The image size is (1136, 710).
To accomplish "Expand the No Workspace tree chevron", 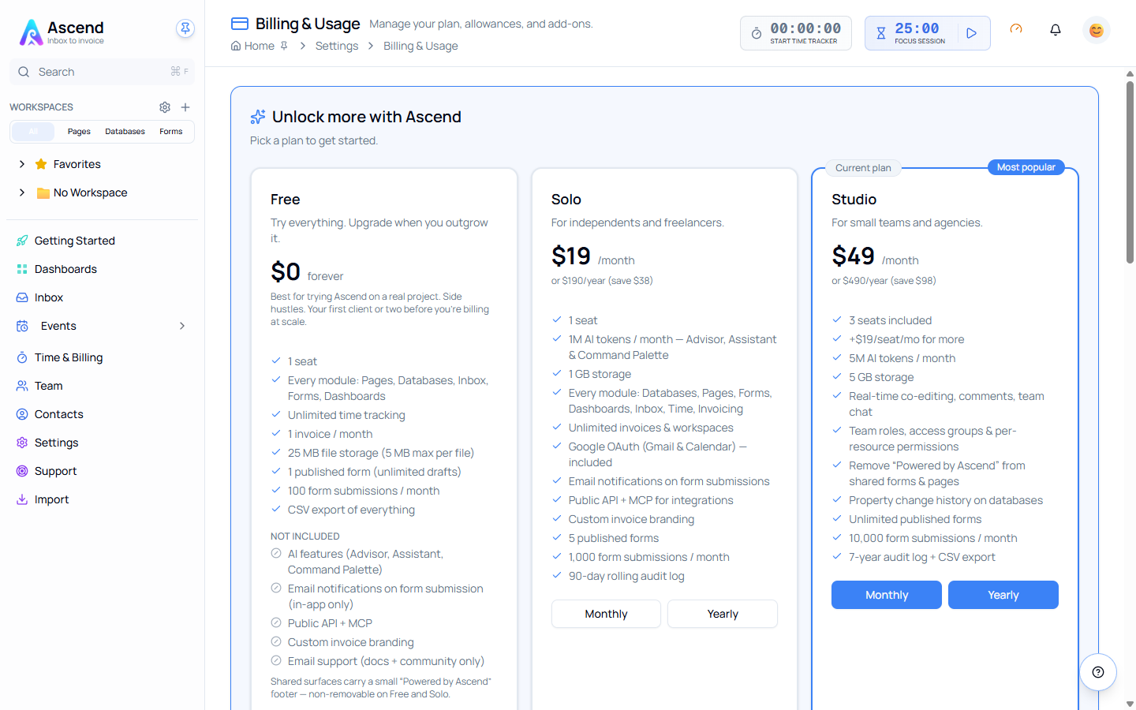I will [x=22, y=192].
